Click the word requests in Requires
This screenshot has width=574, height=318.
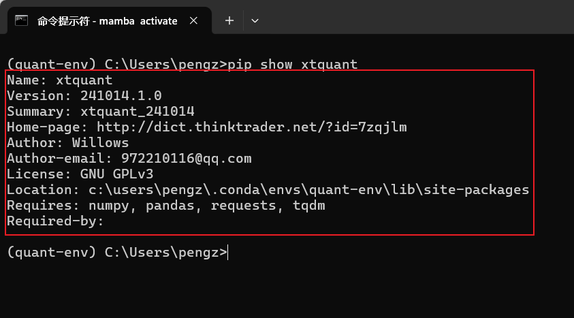[x=244, y=206]
